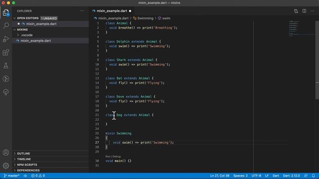
Task: Click the editor vertical scrollbar
Action: click(x=317, y=60)
